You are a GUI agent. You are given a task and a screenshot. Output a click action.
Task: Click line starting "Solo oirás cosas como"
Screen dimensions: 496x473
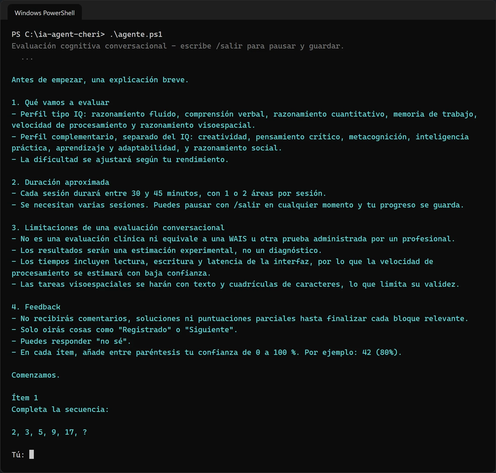coord(125,330)
